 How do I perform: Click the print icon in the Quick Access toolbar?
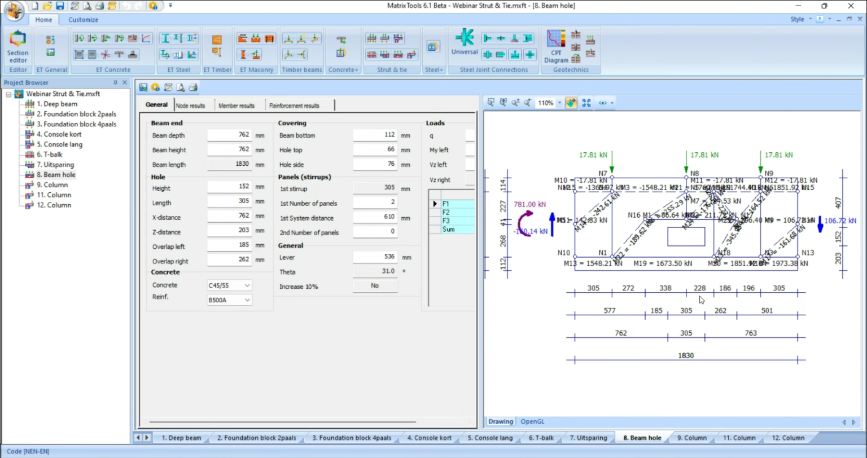[99, 6]
